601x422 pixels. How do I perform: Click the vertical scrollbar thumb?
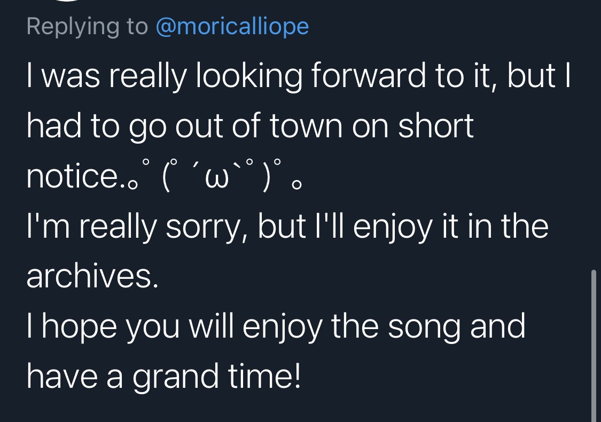click(x=594, y=346)
